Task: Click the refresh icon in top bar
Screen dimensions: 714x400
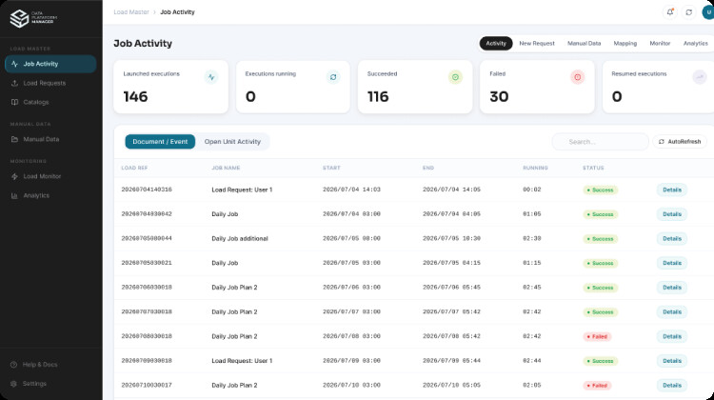Action: click(x=689, y=12)
